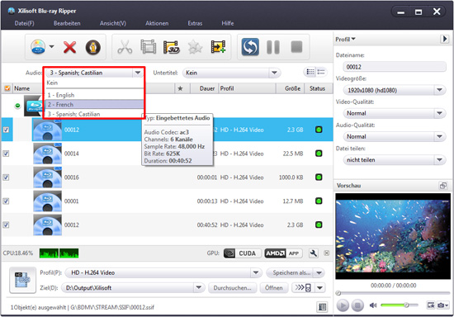454x317 pixels.
Task: Click the star effects toolbar icon
Action: click(195, 47)
